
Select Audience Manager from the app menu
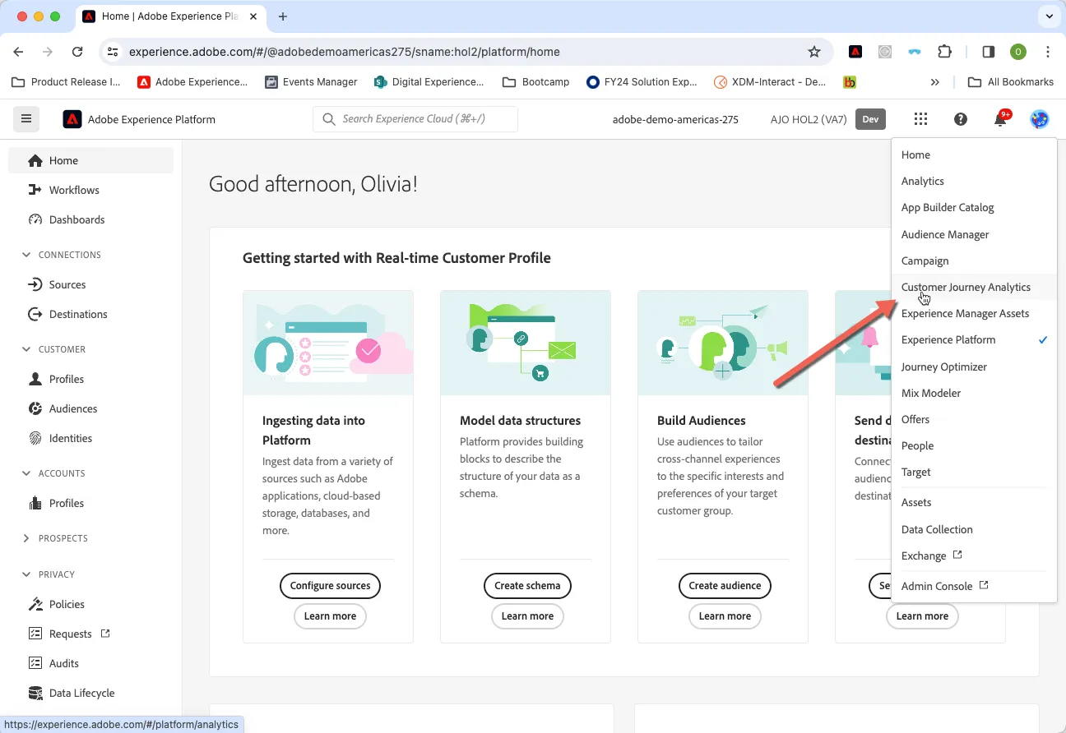click(x=974, y=234)
